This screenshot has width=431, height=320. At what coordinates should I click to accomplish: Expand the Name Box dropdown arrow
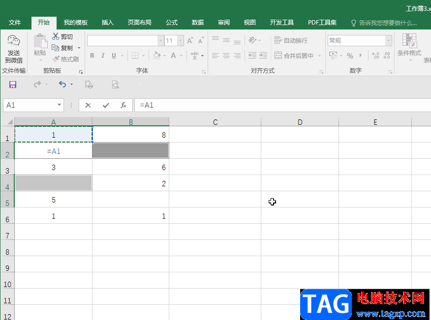pos(59,105)
